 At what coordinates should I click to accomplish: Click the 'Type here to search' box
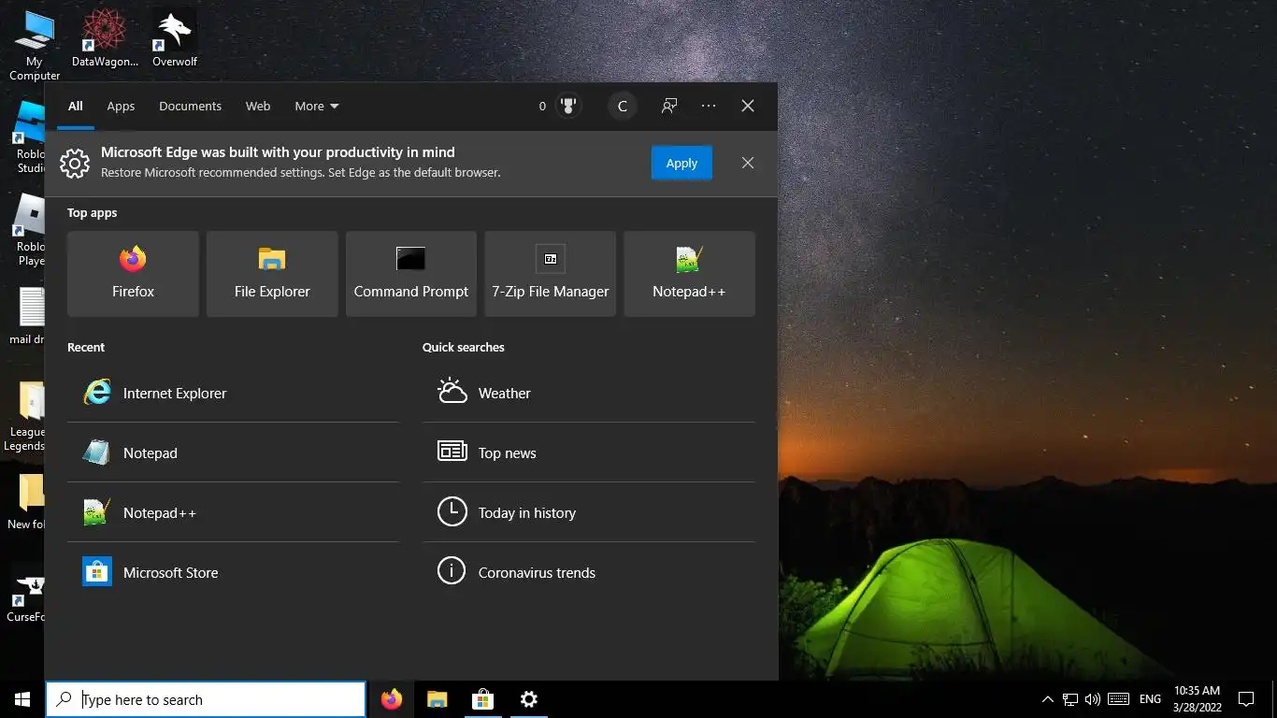(x=206, y=699)
